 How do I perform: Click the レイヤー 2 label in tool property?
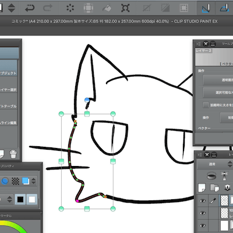[203, 51]
